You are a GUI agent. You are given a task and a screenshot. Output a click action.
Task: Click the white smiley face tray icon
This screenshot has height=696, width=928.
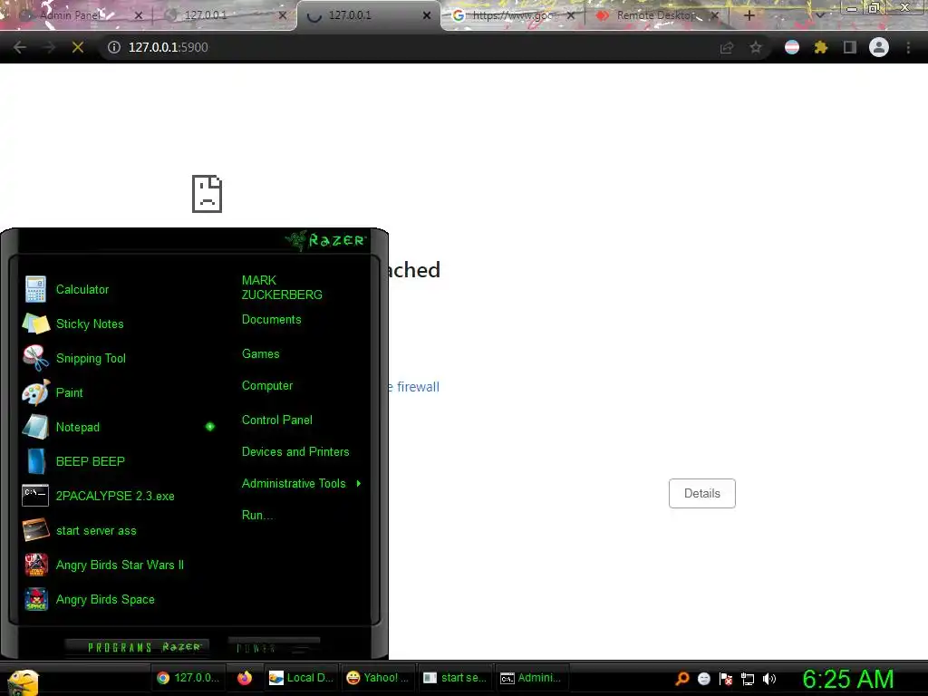703,679
